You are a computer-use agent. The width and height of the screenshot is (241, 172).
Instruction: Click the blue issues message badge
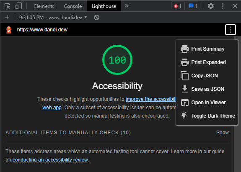click(193, 6)
